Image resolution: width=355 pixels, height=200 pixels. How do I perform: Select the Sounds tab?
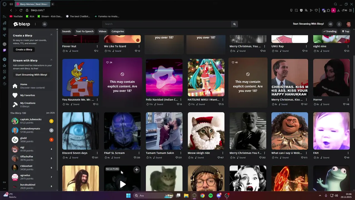[x=66, y=31]
